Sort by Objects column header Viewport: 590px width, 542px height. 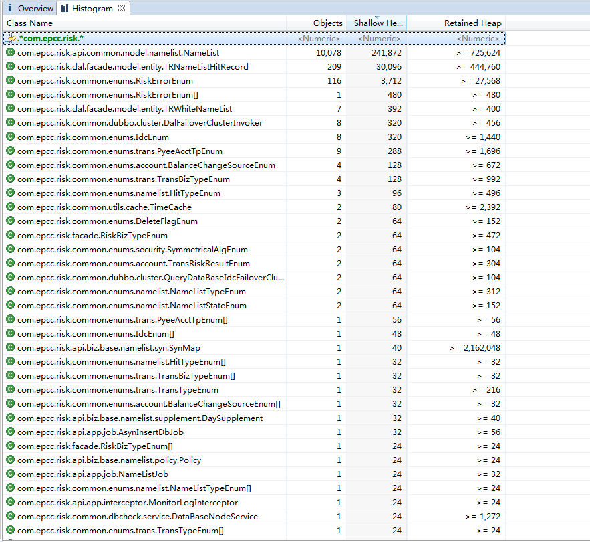(x=317, y=23)
